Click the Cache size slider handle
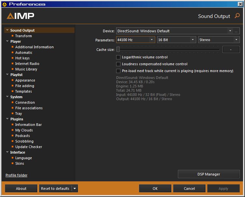The width and height of the screenshot is (245, 197). tap(118, 49)
